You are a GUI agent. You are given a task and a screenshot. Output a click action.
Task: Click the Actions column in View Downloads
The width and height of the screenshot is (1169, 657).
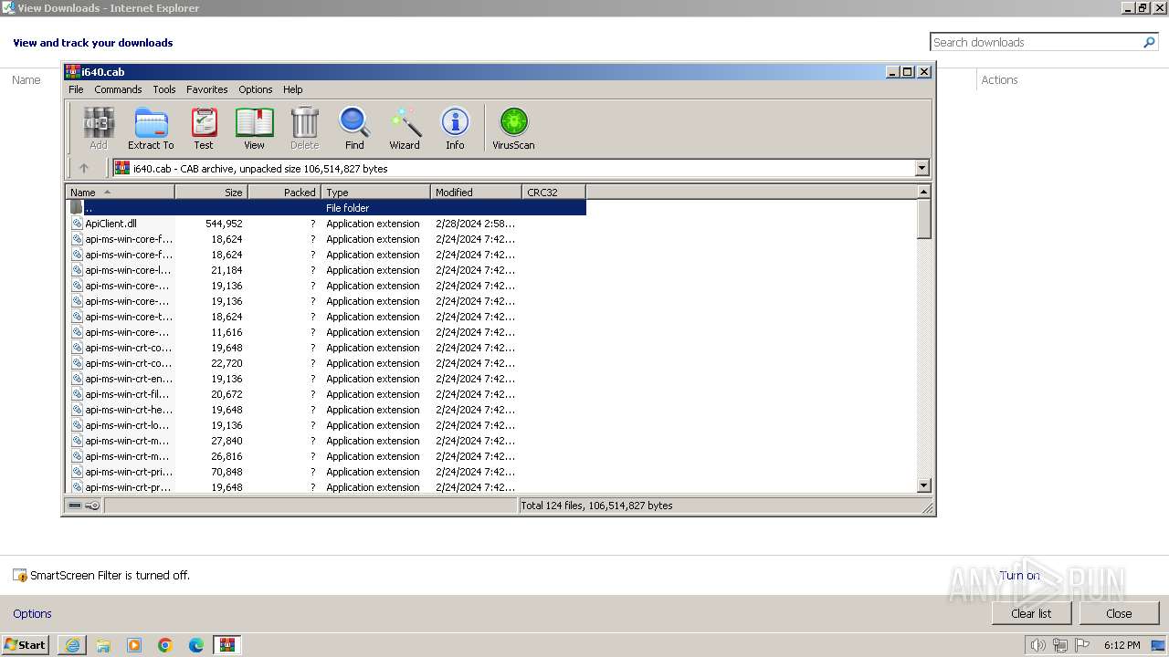(999, 80)
